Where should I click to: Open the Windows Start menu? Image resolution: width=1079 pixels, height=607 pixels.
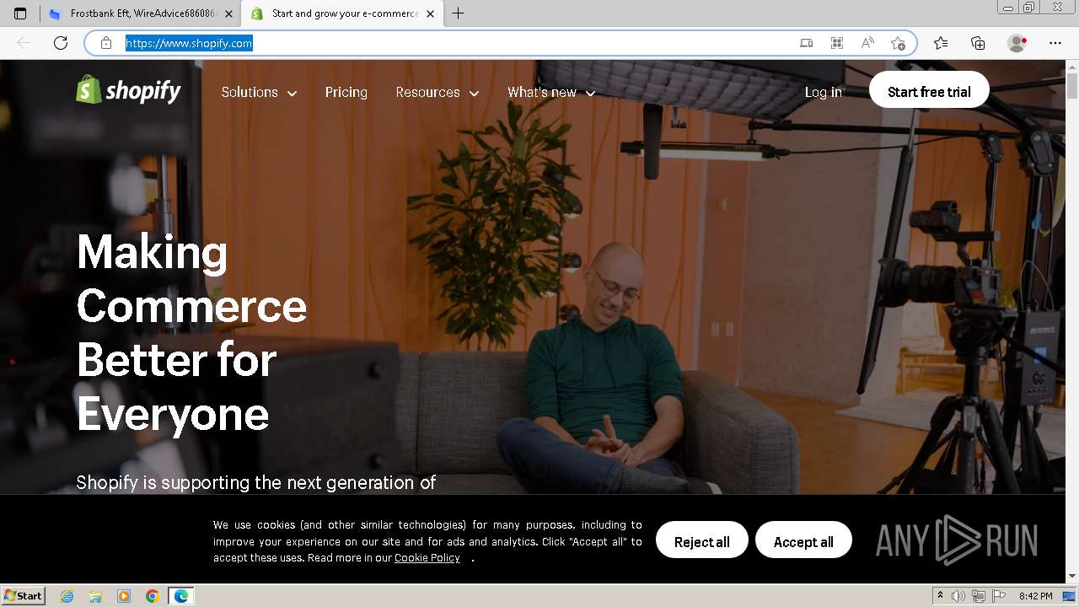tap(24, 596)
